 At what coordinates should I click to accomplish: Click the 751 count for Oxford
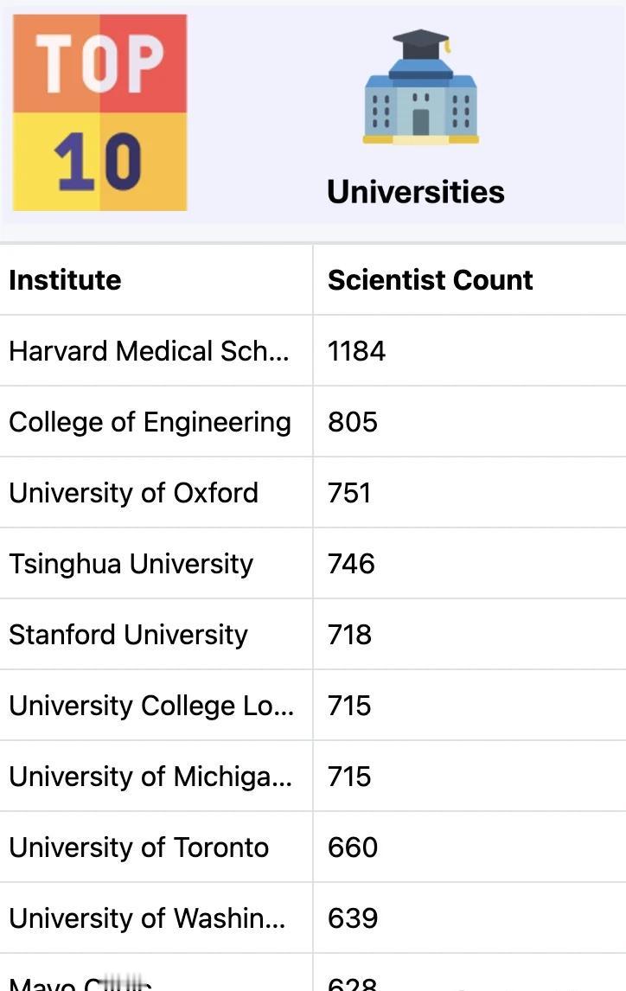coord(349,493)
